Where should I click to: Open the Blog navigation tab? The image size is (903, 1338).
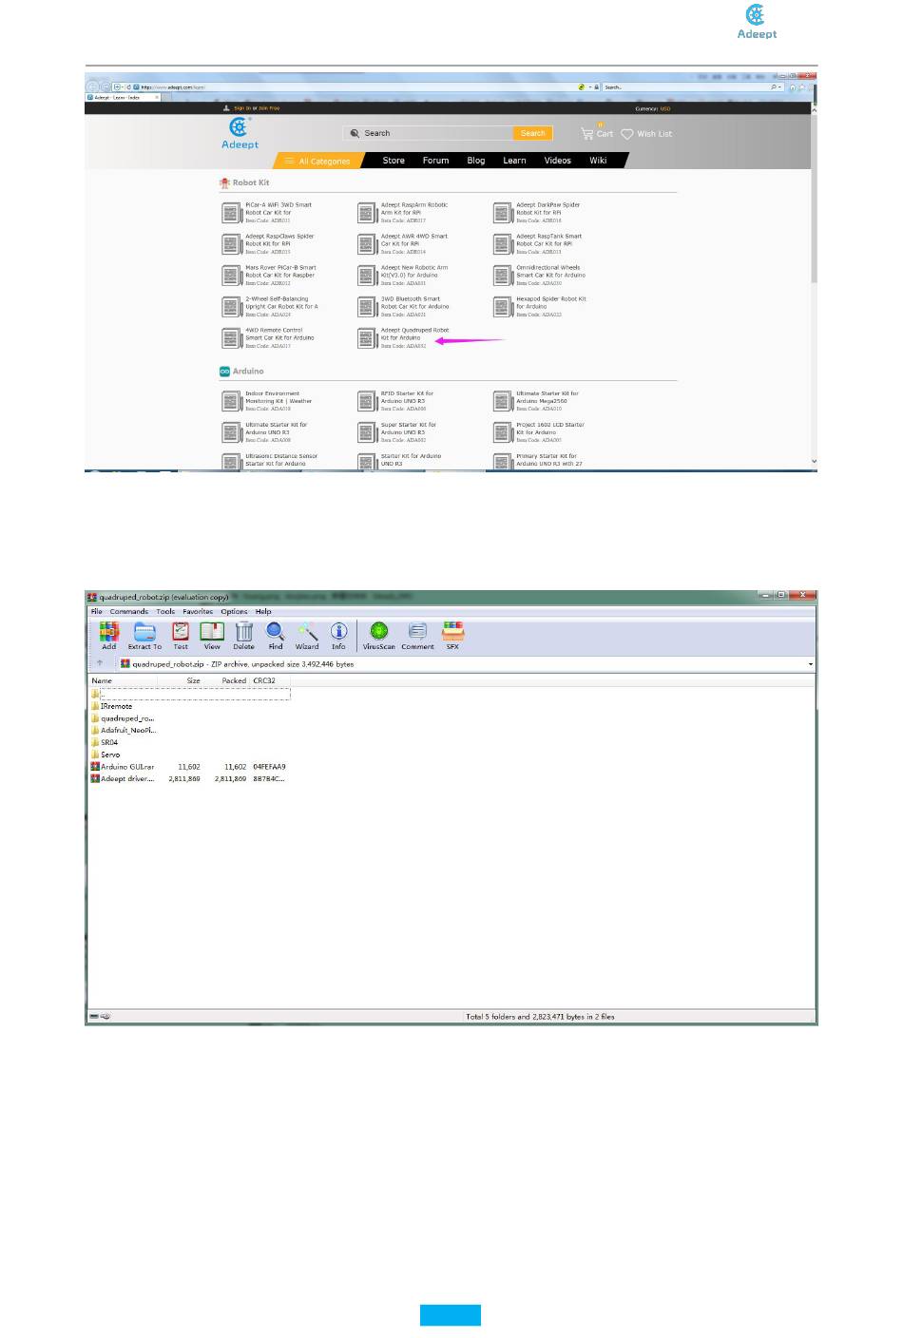click(476, 161)
